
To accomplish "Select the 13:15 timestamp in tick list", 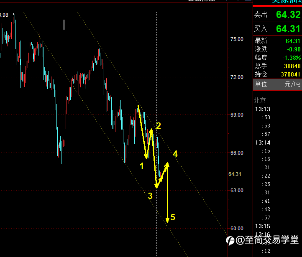I will pos(263,226).
